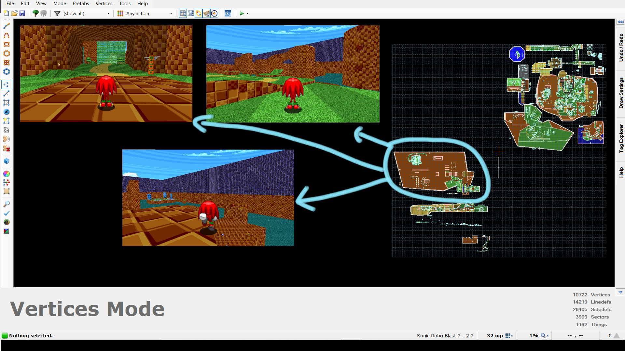Toggle the brush/comments toolbar button
The width and height of the screenshot is (625, 351).
click(206, 13)
